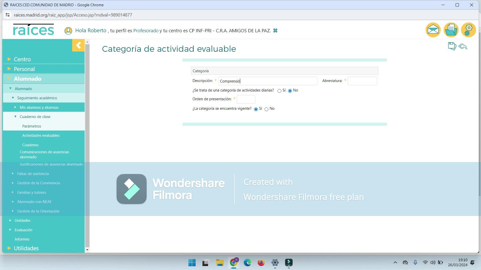This screenshot has width=481, height=270.
Task: Open Informes in the sidebar
Action: coord(22,239)
